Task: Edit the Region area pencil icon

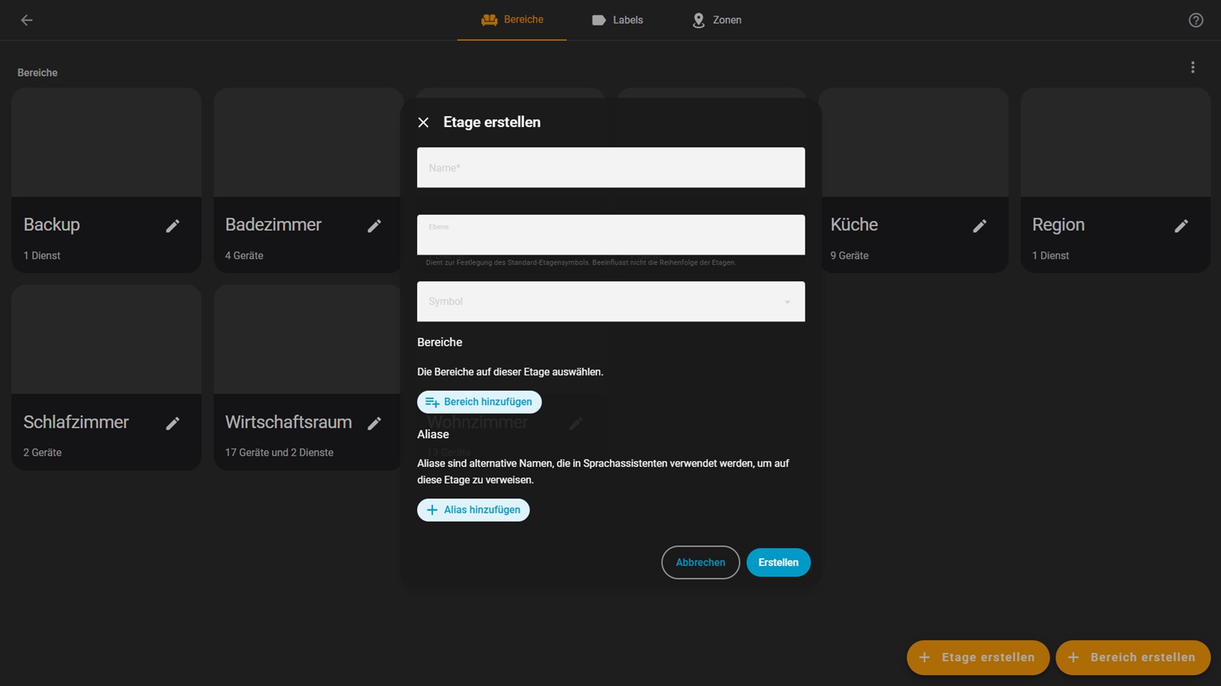Action: 1181,226
